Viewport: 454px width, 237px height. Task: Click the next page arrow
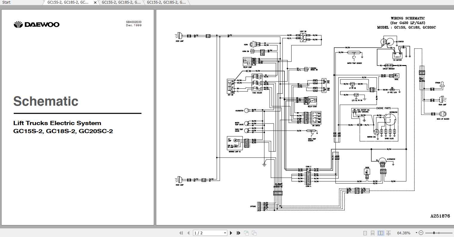pos(231,233)
